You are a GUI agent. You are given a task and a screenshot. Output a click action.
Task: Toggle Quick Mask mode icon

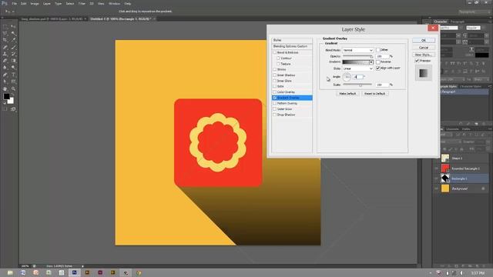click(5, 109)
